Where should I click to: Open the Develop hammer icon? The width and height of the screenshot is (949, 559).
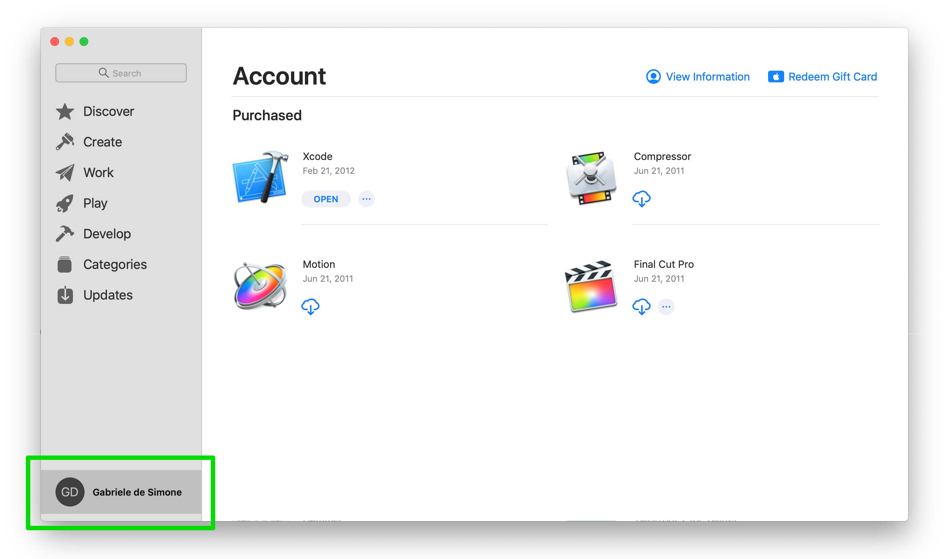point(65,234)
